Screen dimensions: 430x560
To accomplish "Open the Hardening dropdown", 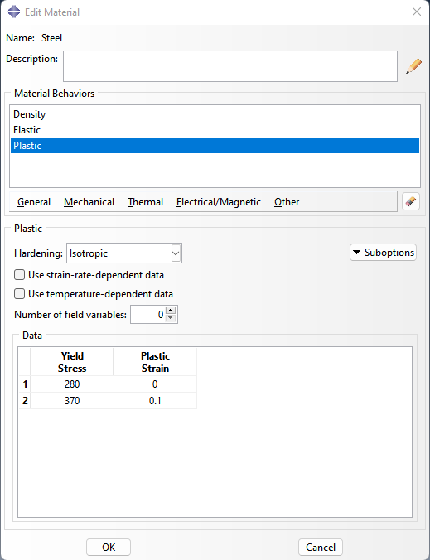I will 124,253.
